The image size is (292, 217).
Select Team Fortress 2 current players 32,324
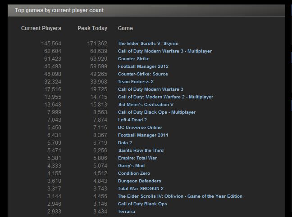click(x=53, y=81)
